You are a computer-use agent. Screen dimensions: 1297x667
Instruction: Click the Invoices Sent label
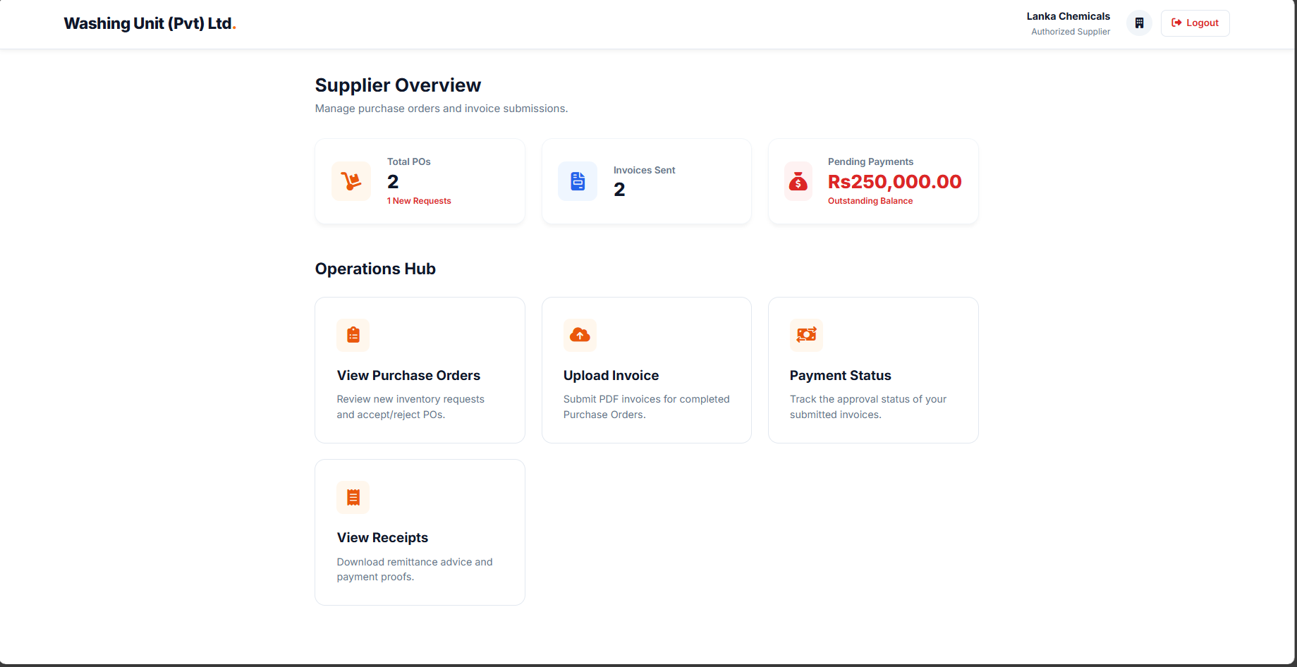644,170
